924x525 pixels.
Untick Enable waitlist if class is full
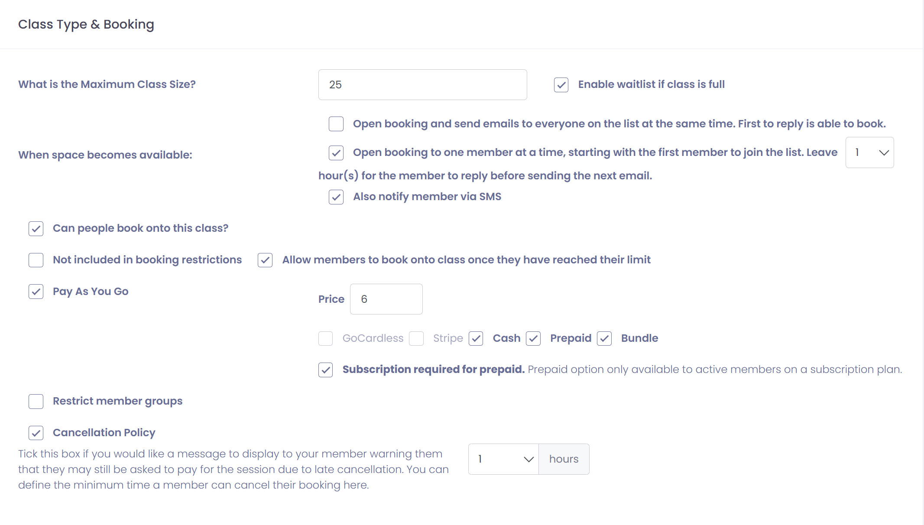click(561, 85)
